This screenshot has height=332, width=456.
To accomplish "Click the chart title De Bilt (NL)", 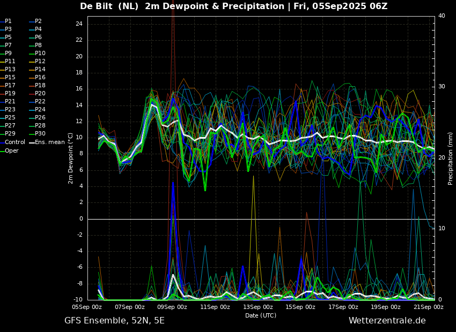I will click(x=109, y=6).
